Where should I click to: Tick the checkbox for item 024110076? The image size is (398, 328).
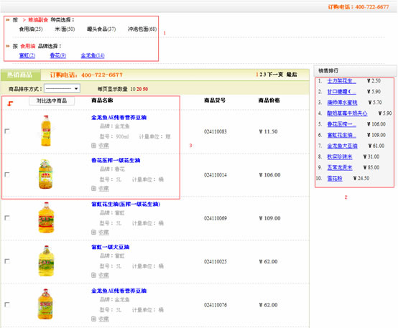point(7,304)
